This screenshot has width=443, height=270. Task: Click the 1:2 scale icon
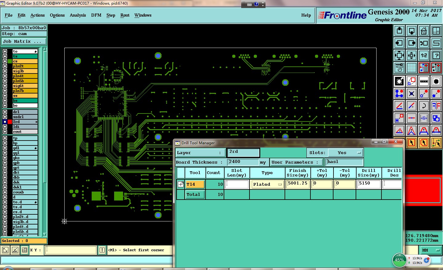[424, 55]
